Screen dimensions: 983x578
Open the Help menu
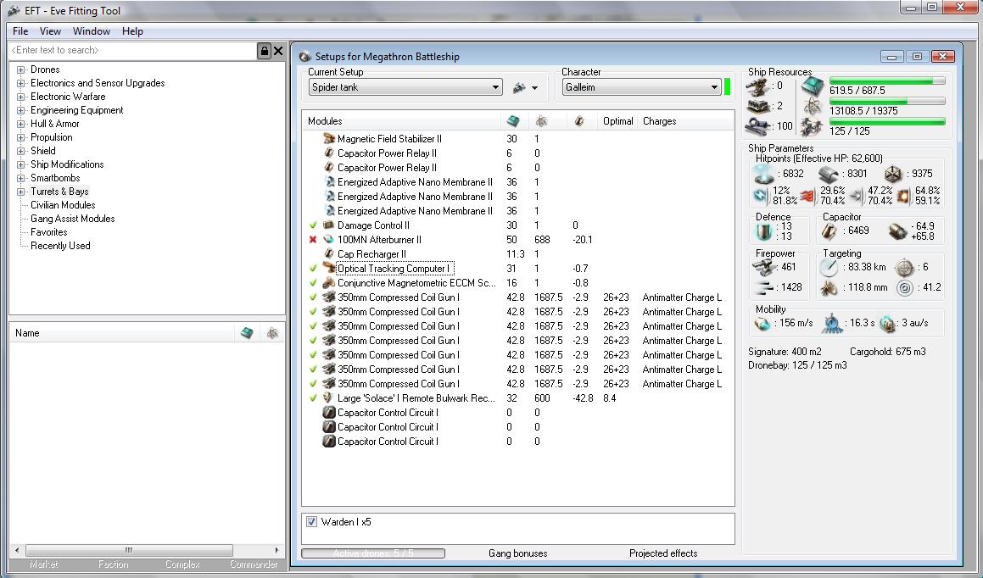[x=132, y=31]
